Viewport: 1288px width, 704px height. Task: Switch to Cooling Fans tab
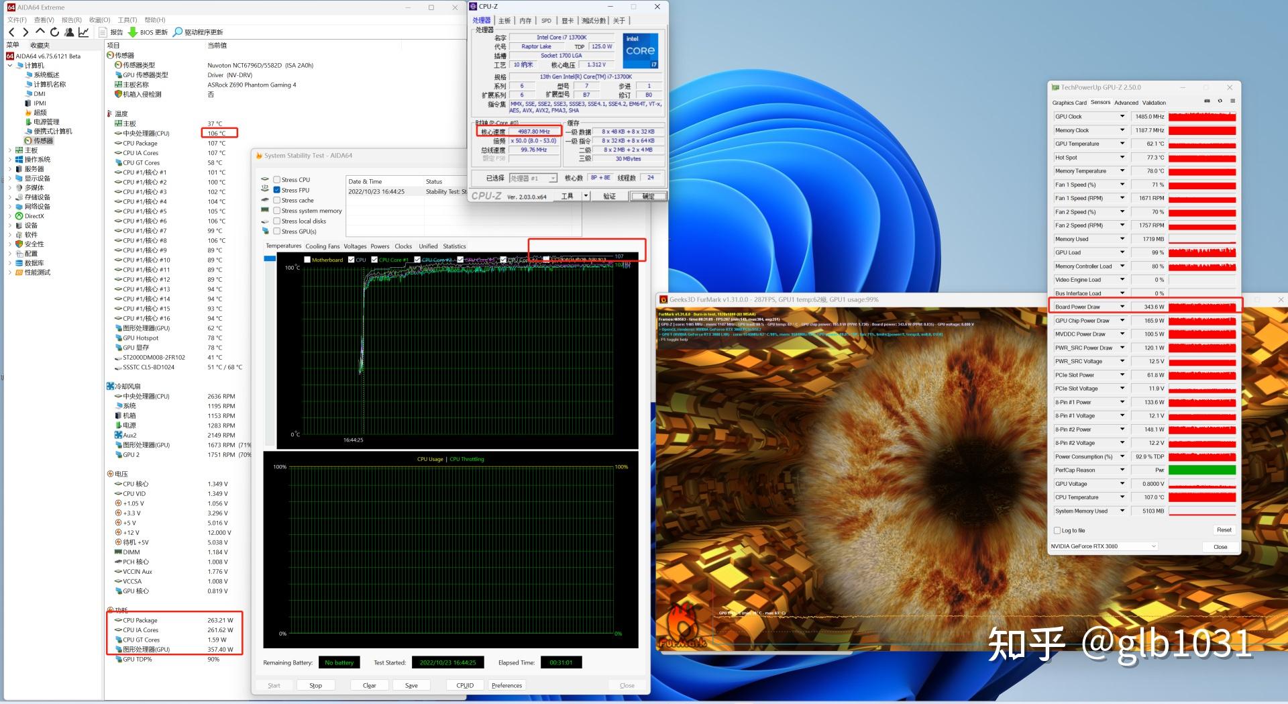point(323,246)
